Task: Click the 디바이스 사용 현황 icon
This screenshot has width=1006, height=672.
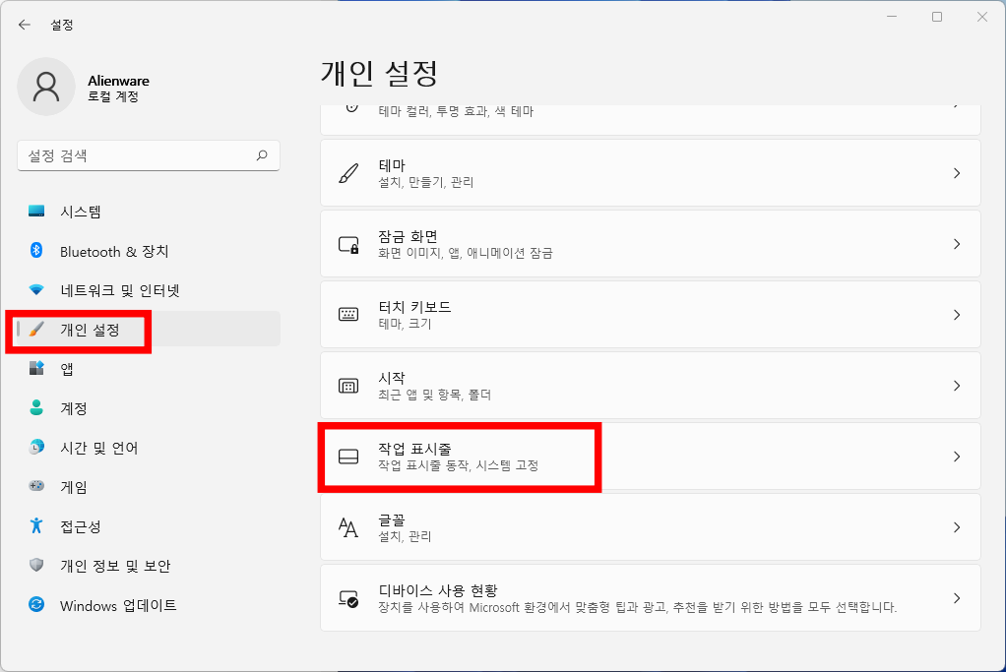Action: [348, 599]
